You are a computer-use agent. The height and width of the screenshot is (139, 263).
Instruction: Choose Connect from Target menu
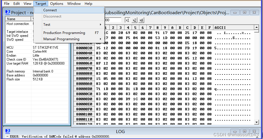69,10
